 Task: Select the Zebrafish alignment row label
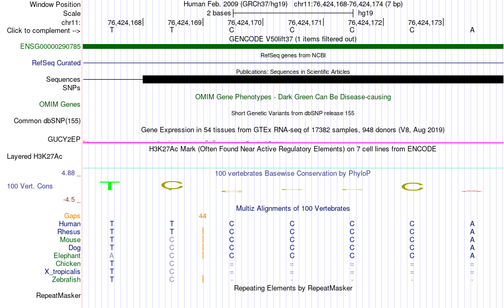tap(66, 279)
